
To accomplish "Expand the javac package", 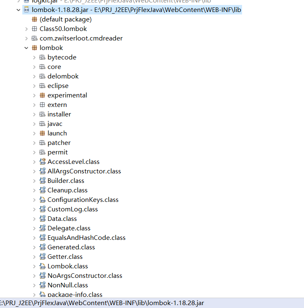I will coord(34,124).
